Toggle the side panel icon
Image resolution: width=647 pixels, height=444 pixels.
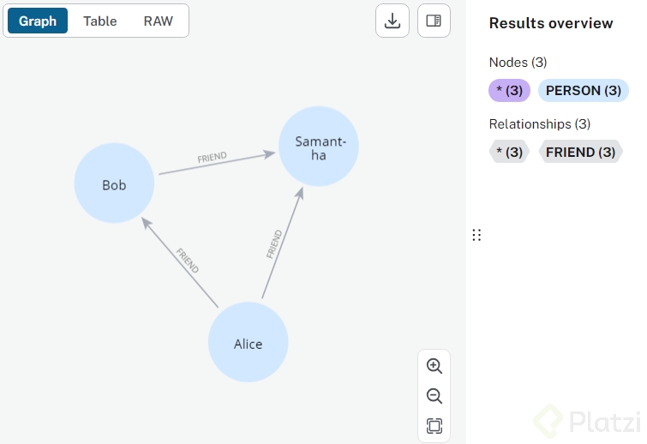tap(434, 21)
